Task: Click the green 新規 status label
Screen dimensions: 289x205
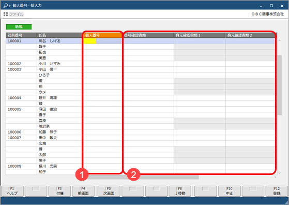Action: click(x=19, y=27)
